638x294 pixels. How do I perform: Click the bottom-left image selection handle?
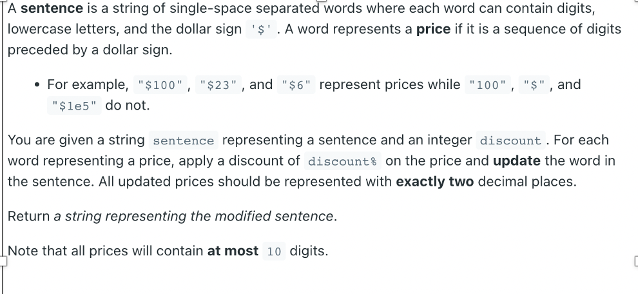[x=3, y=260]
